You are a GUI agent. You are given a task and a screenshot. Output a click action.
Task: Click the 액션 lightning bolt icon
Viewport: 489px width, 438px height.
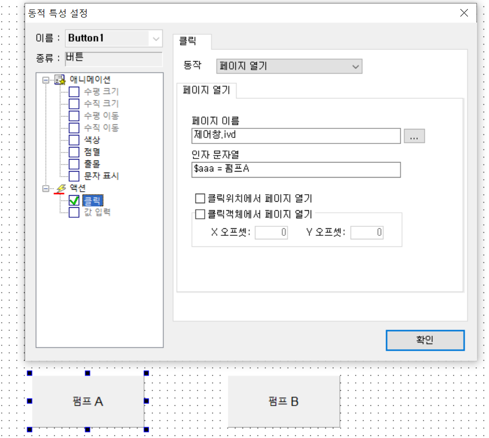(61, 188)
